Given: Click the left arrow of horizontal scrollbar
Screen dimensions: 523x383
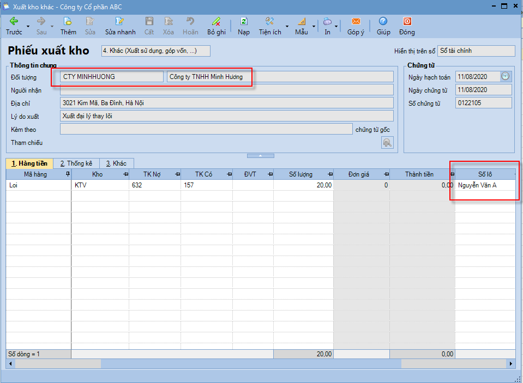Looking at the screenshot, I should pos(10,364).
